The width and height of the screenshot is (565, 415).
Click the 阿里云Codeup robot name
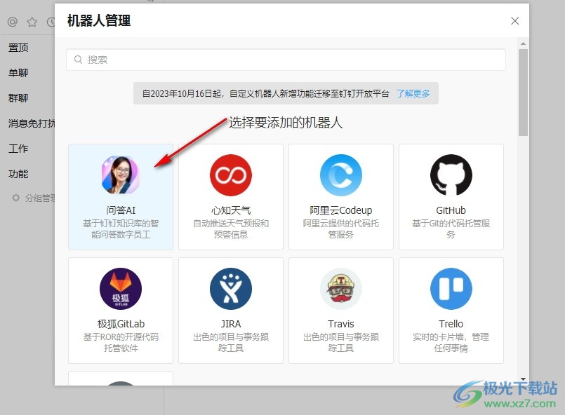coord(341,210)
